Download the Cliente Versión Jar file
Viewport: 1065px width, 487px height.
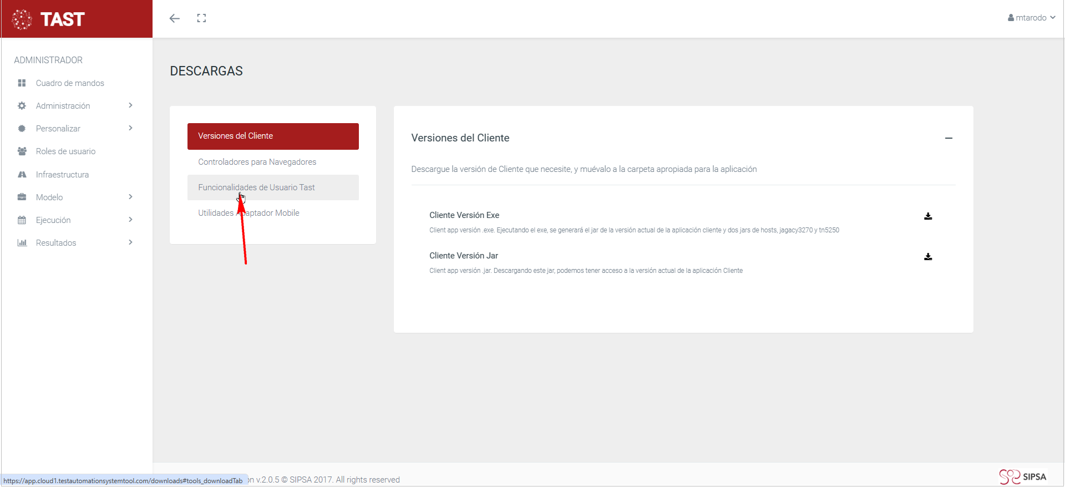pyautogui.click(x=927, y=257)
